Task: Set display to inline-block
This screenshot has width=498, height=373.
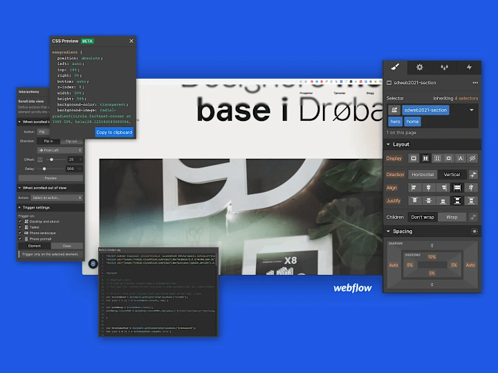Action: point(449,158)
